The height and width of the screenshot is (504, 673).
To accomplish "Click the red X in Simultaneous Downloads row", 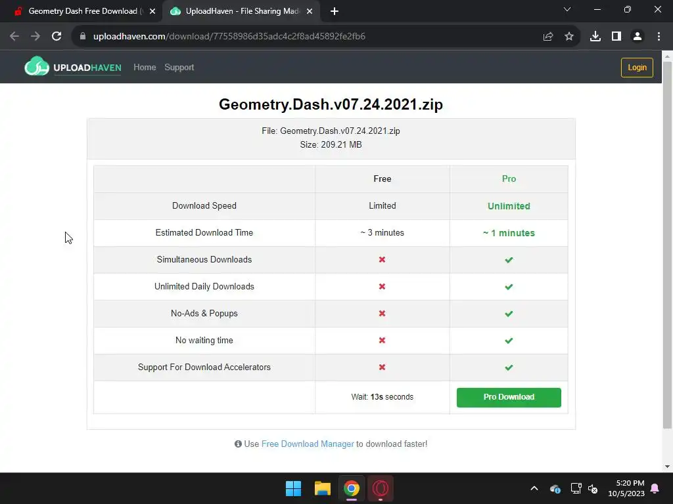I will pyautogui.click(x=382, y=260).
